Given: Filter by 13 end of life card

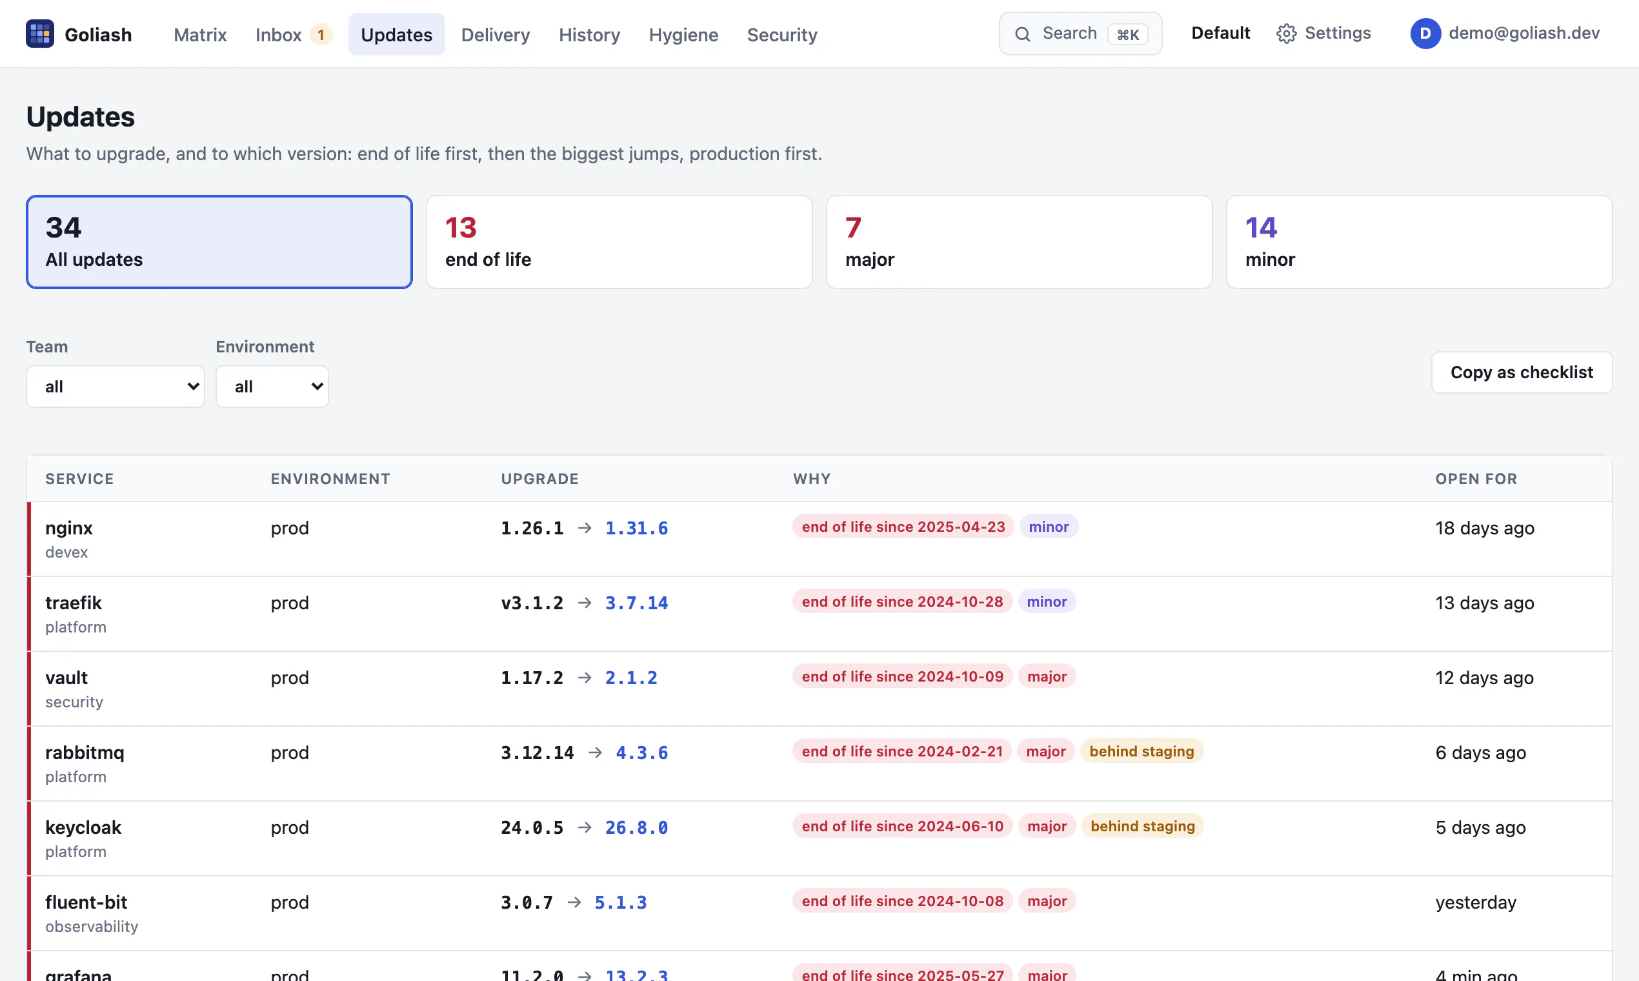Looking at the screenshot, I should click(x=619, y=242).
